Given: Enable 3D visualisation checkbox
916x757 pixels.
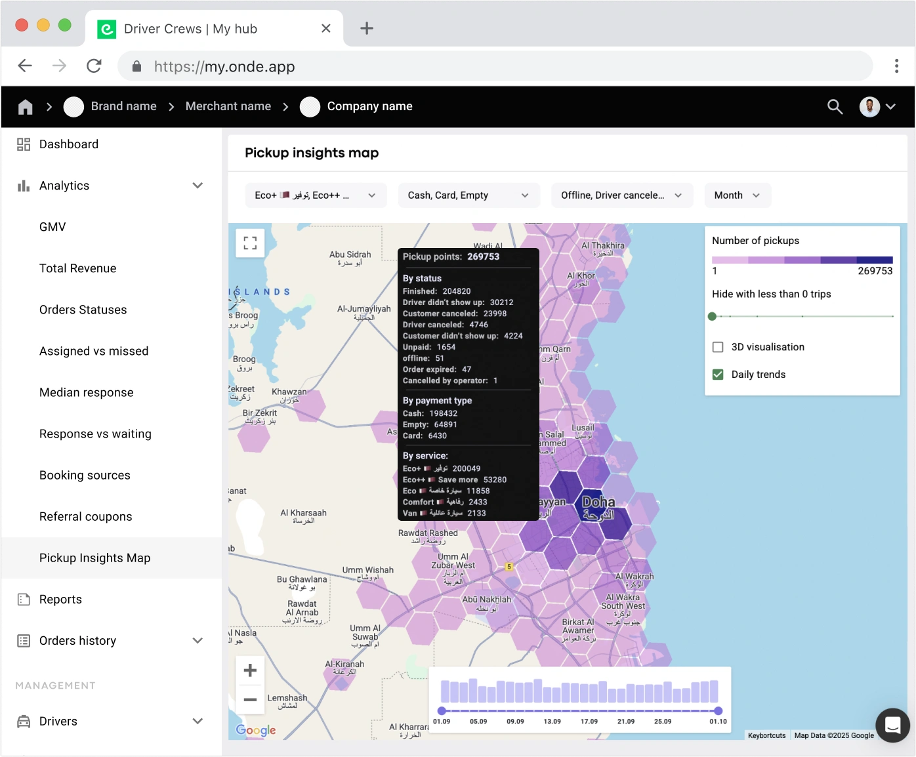Looking at the screenshot, I should [x=718, y=347].
